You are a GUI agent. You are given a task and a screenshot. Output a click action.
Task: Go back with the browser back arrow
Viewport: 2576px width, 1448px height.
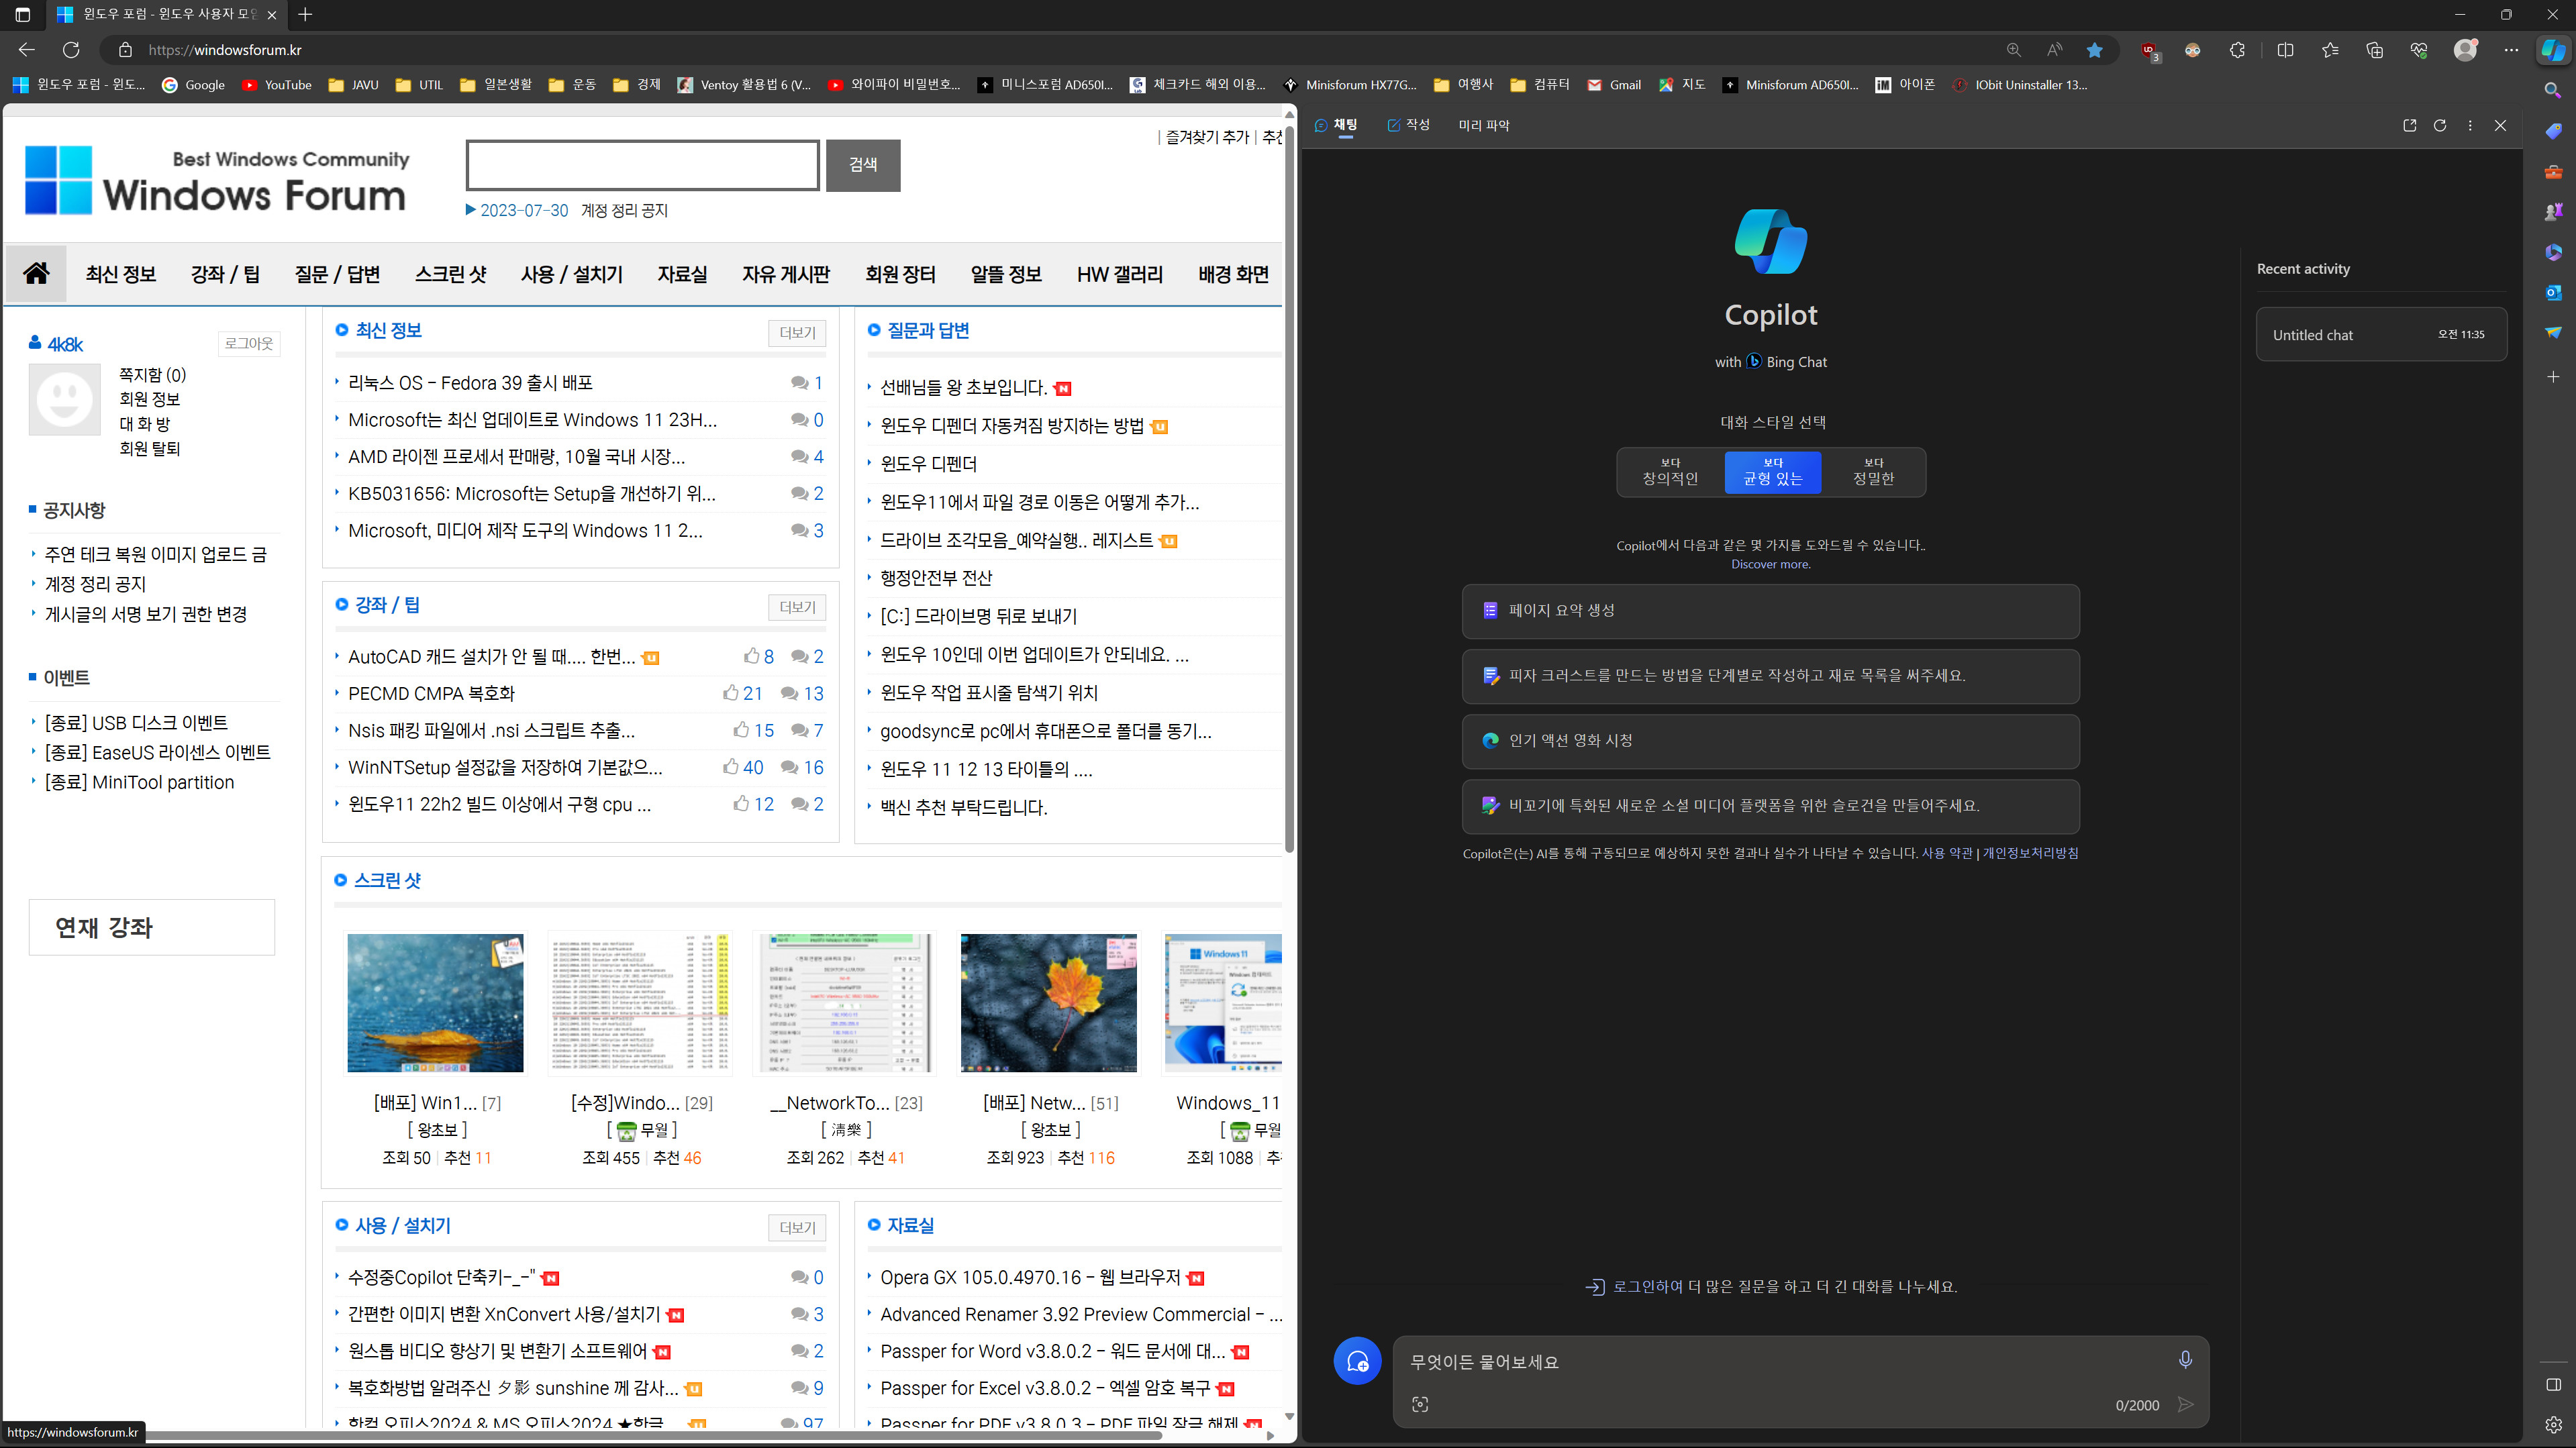tap(27, 50)
